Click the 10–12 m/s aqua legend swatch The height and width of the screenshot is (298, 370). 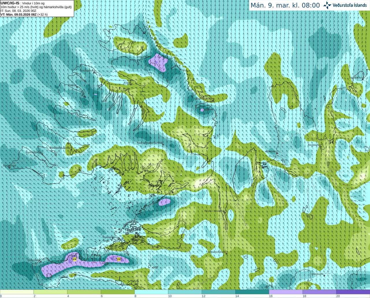[185, 292]
